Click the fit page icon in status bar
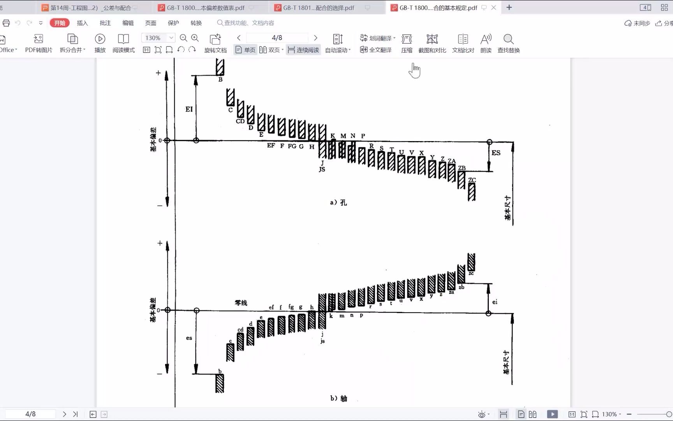This screenshot has width=673, height=421. pos(583,414)
